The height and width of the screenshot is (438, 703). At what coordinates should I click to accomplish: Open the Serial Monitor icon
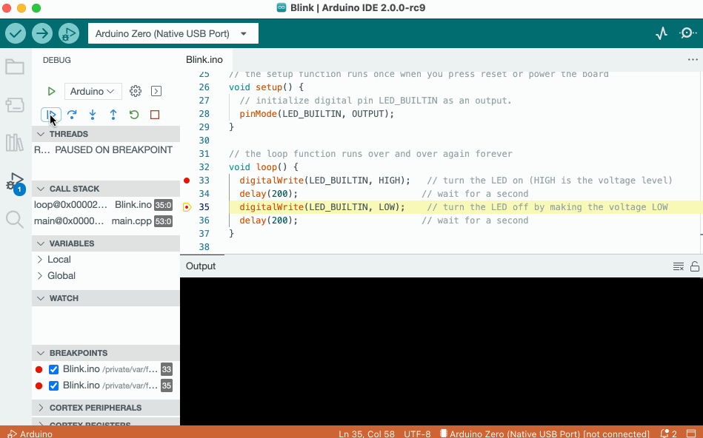pyautogui.click(x=687, y=33)
